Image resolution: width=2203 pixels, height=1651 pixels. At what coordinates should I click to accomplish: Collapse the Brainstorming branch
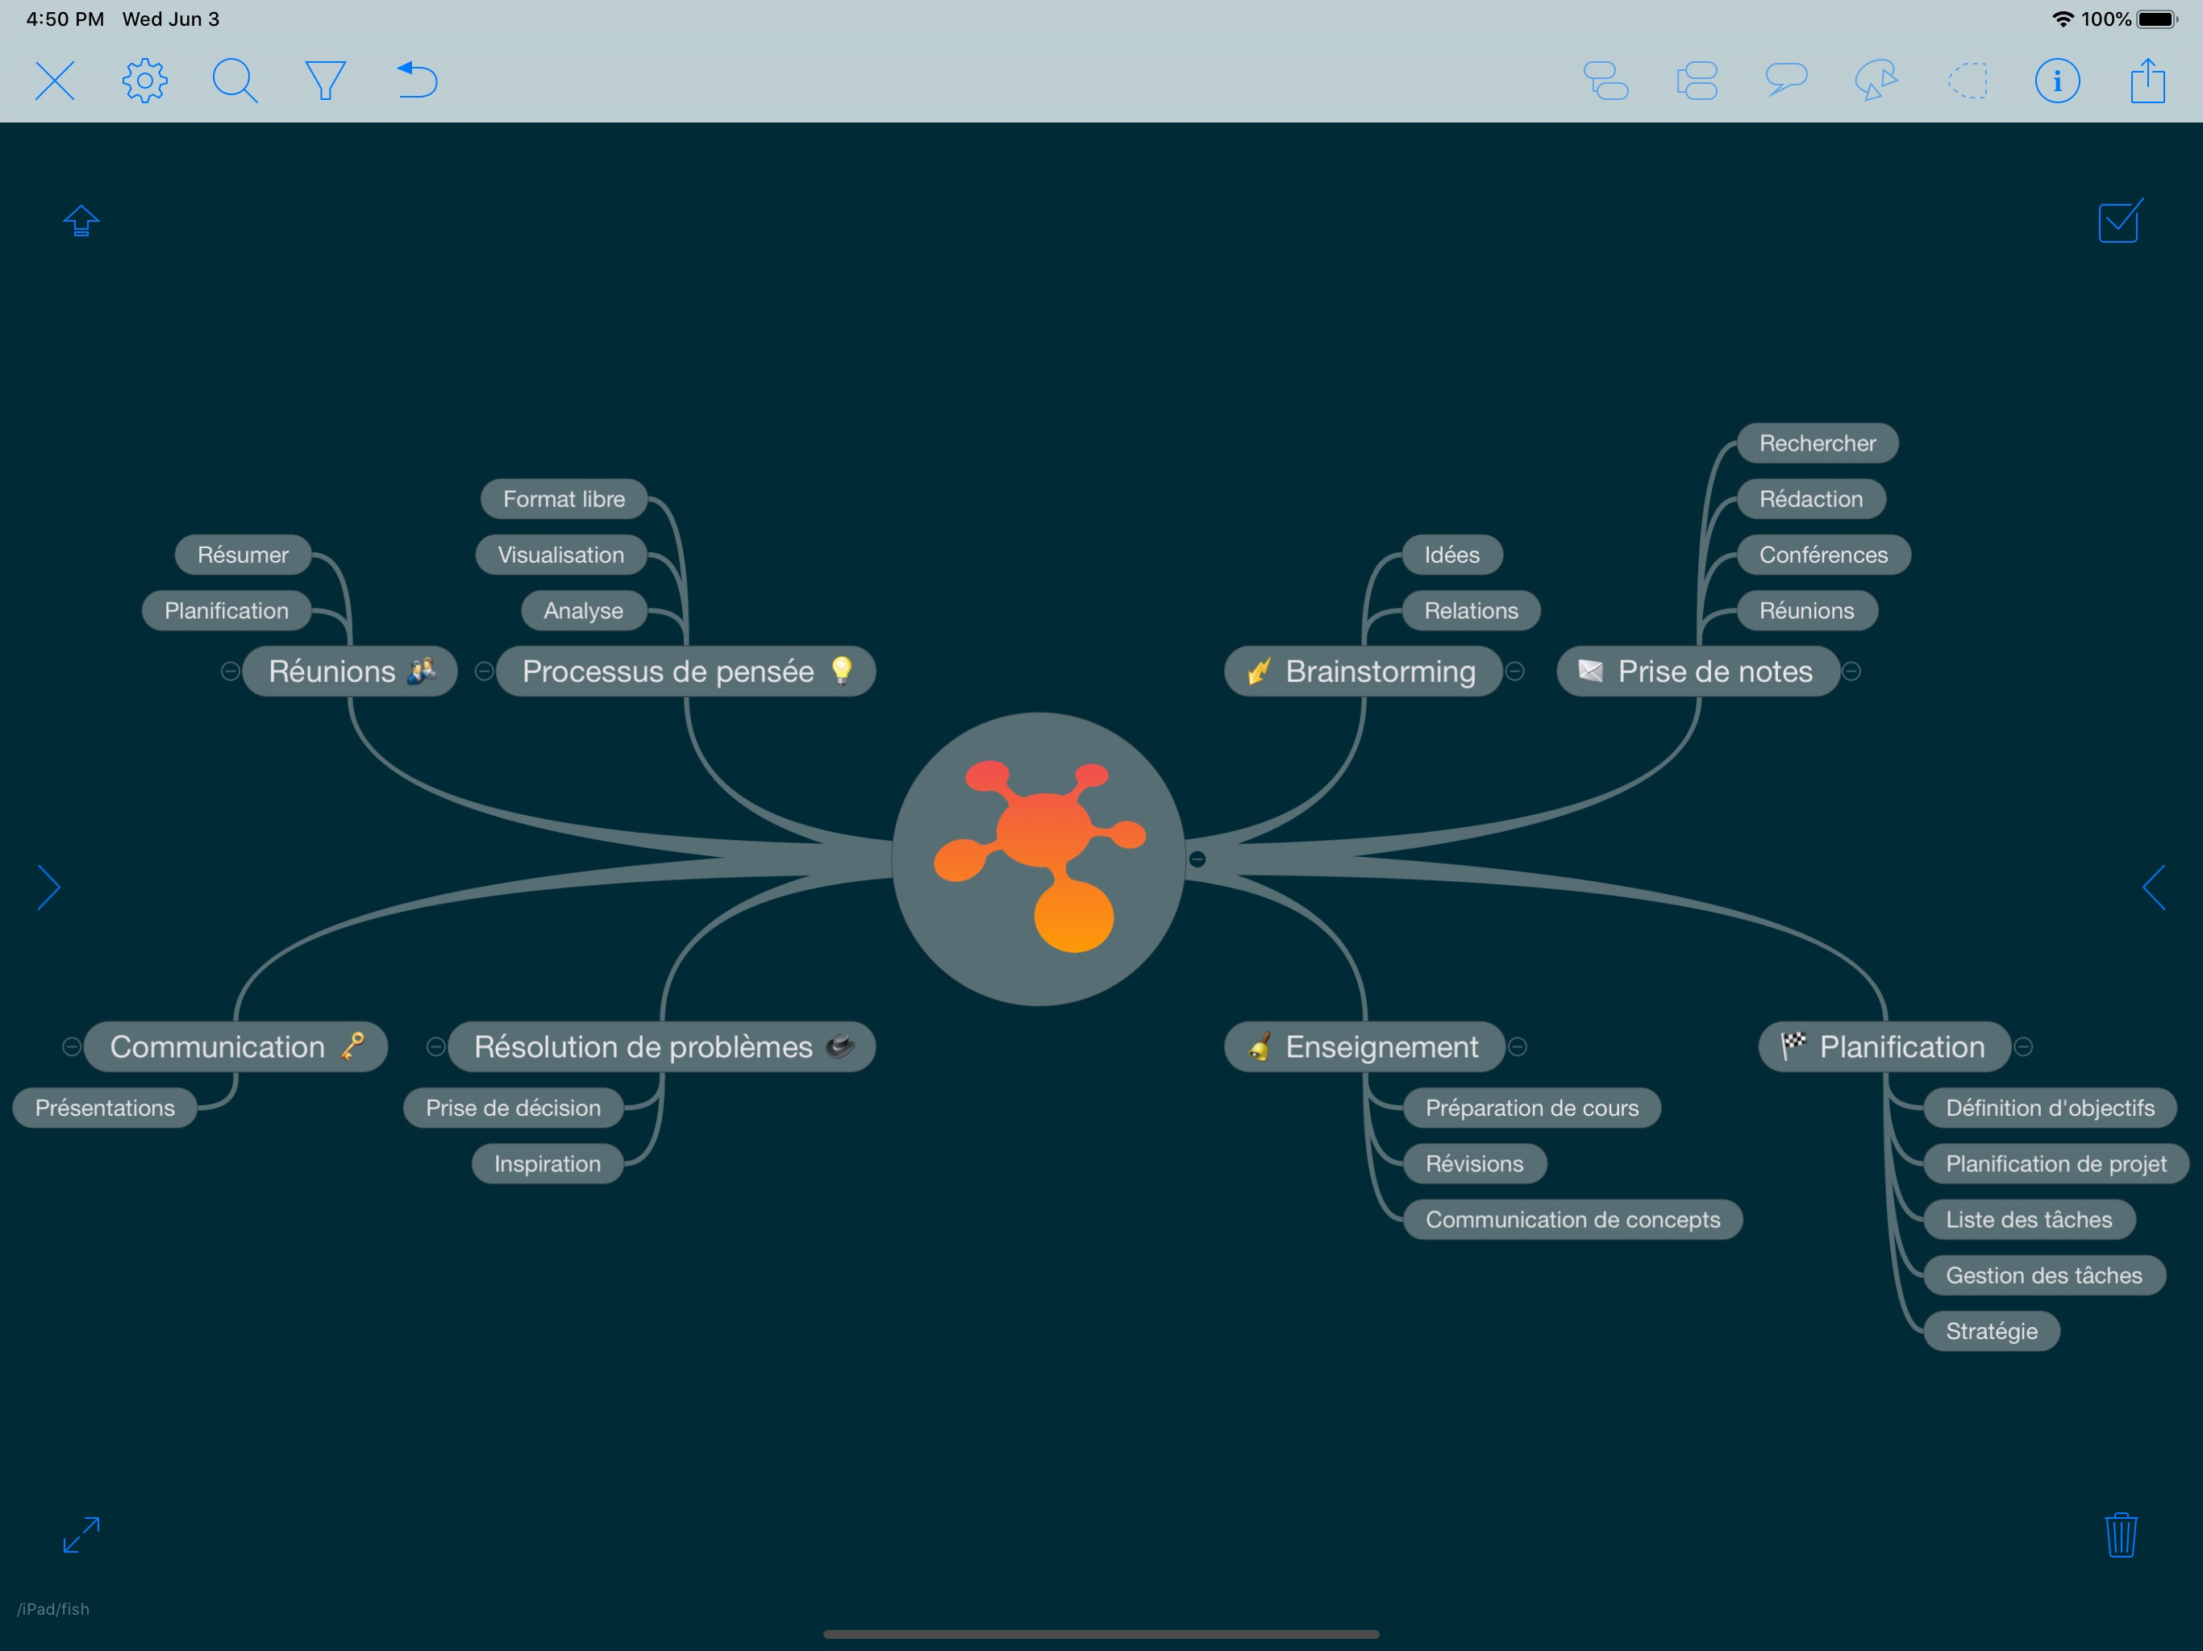tap(1515, 672)
